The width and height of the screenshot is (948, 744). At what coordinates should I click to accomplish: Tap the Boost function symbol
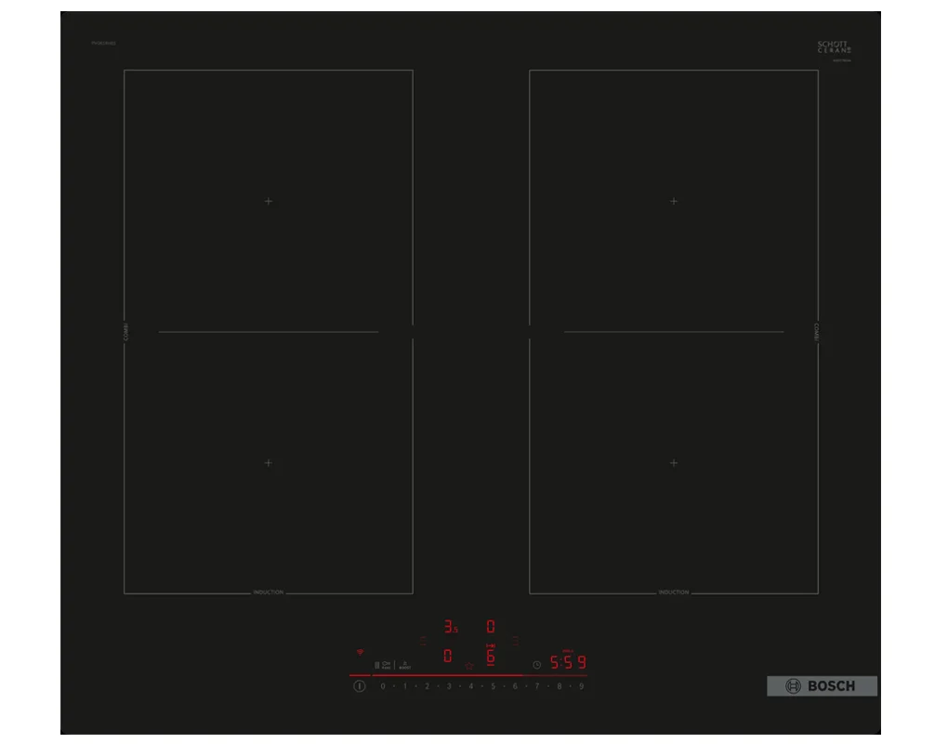tap(405, 665)
